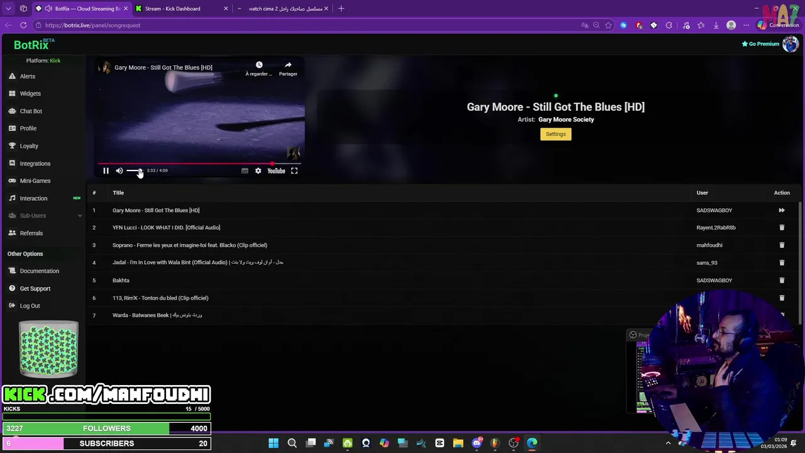
Task: Click the user name 'sarra_93' in the table
Action: (x=707, y=263)
